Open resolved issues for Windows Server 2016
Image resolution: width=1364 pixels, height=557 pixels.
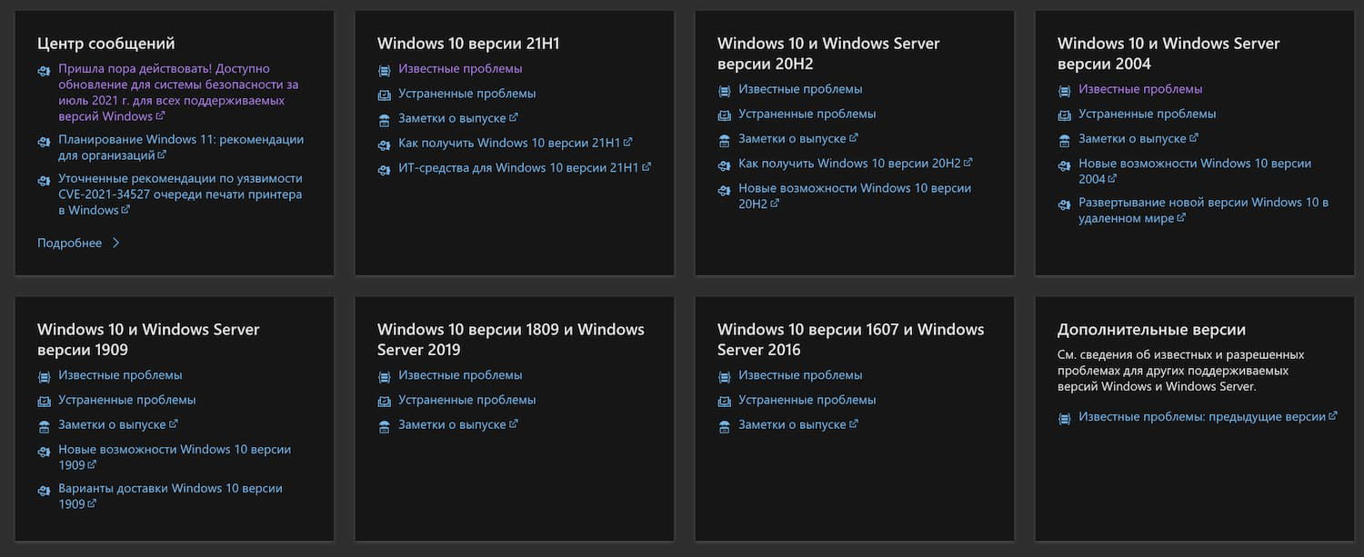(807, 400)
